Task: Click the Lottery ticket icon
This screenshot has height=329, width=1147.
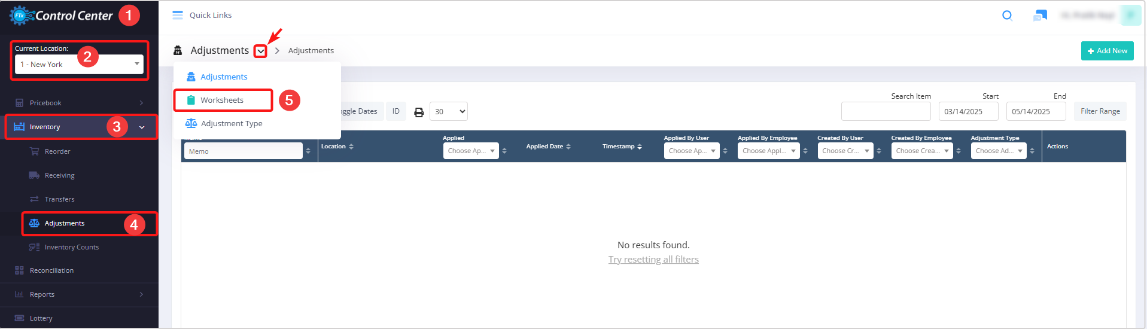Action: pos(19,318)
